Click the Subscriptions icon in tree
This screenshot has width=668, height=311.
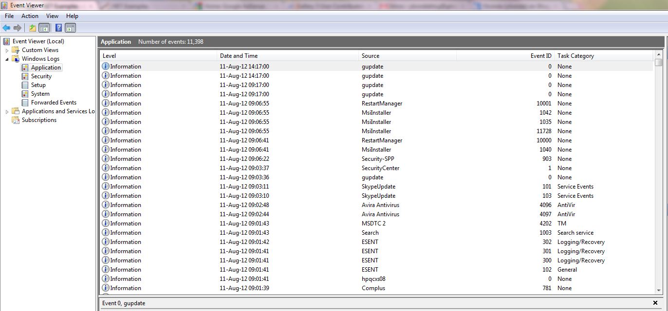point(16,120)
